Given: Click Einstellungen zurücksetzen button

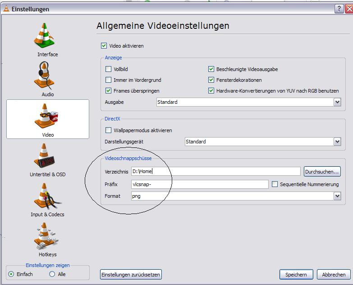Looking at the screenshot, I should [x=130, y=275].
